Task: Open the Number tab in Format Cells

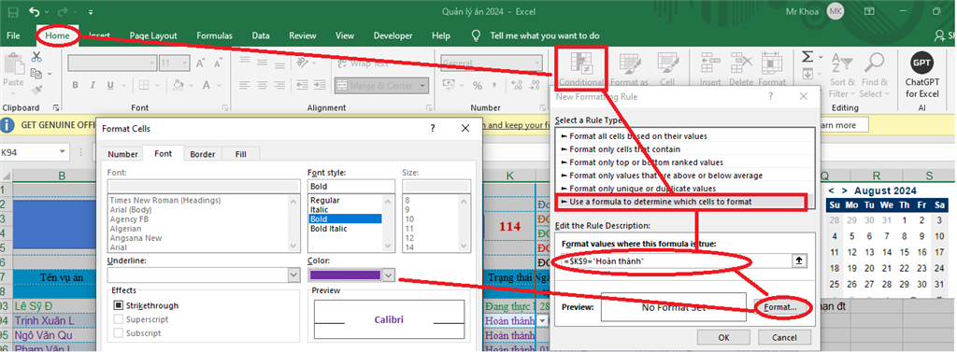Action: 122,154
